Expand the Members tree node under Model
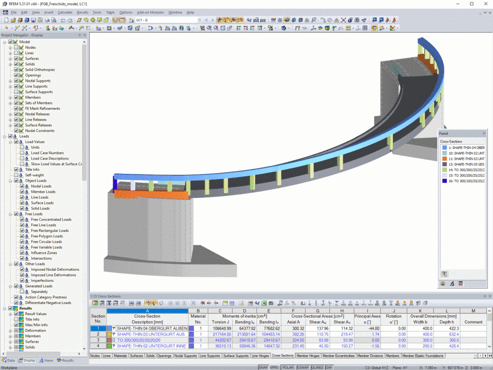The image size is (493, 370). click(x=11, y=97)
